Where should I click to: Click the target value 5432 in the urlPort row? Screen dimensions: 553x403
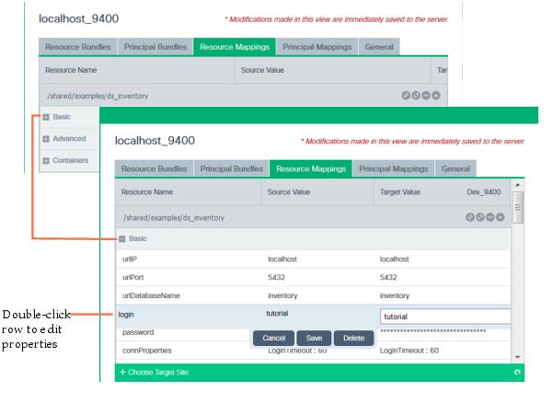tap(388, 278)
